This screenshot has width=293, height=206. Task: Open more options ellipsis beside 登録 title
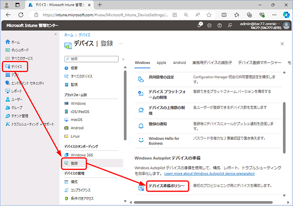(x=121, y=44)
